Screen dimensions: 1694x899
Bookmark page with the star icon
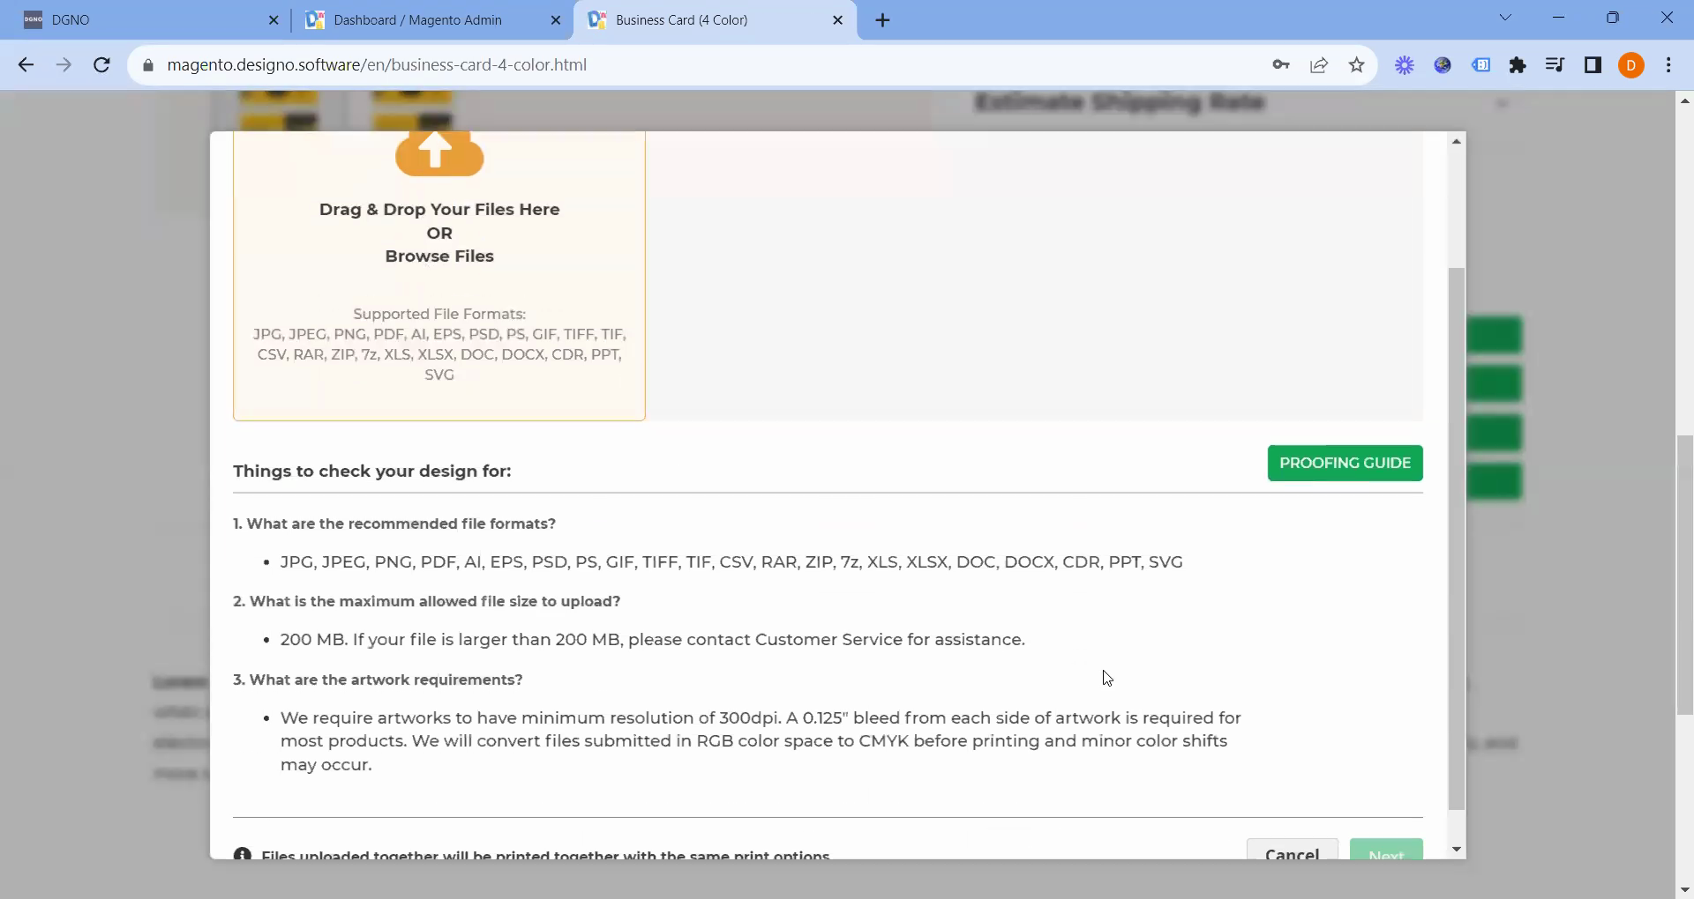pos(1357,65)
